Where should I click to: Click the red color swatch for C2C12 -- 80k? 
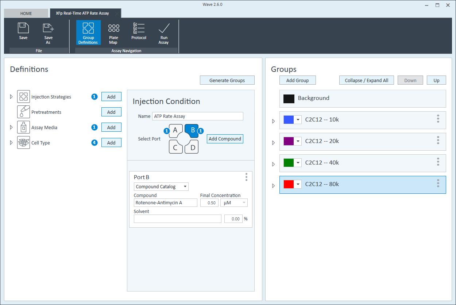click(289, 184)
